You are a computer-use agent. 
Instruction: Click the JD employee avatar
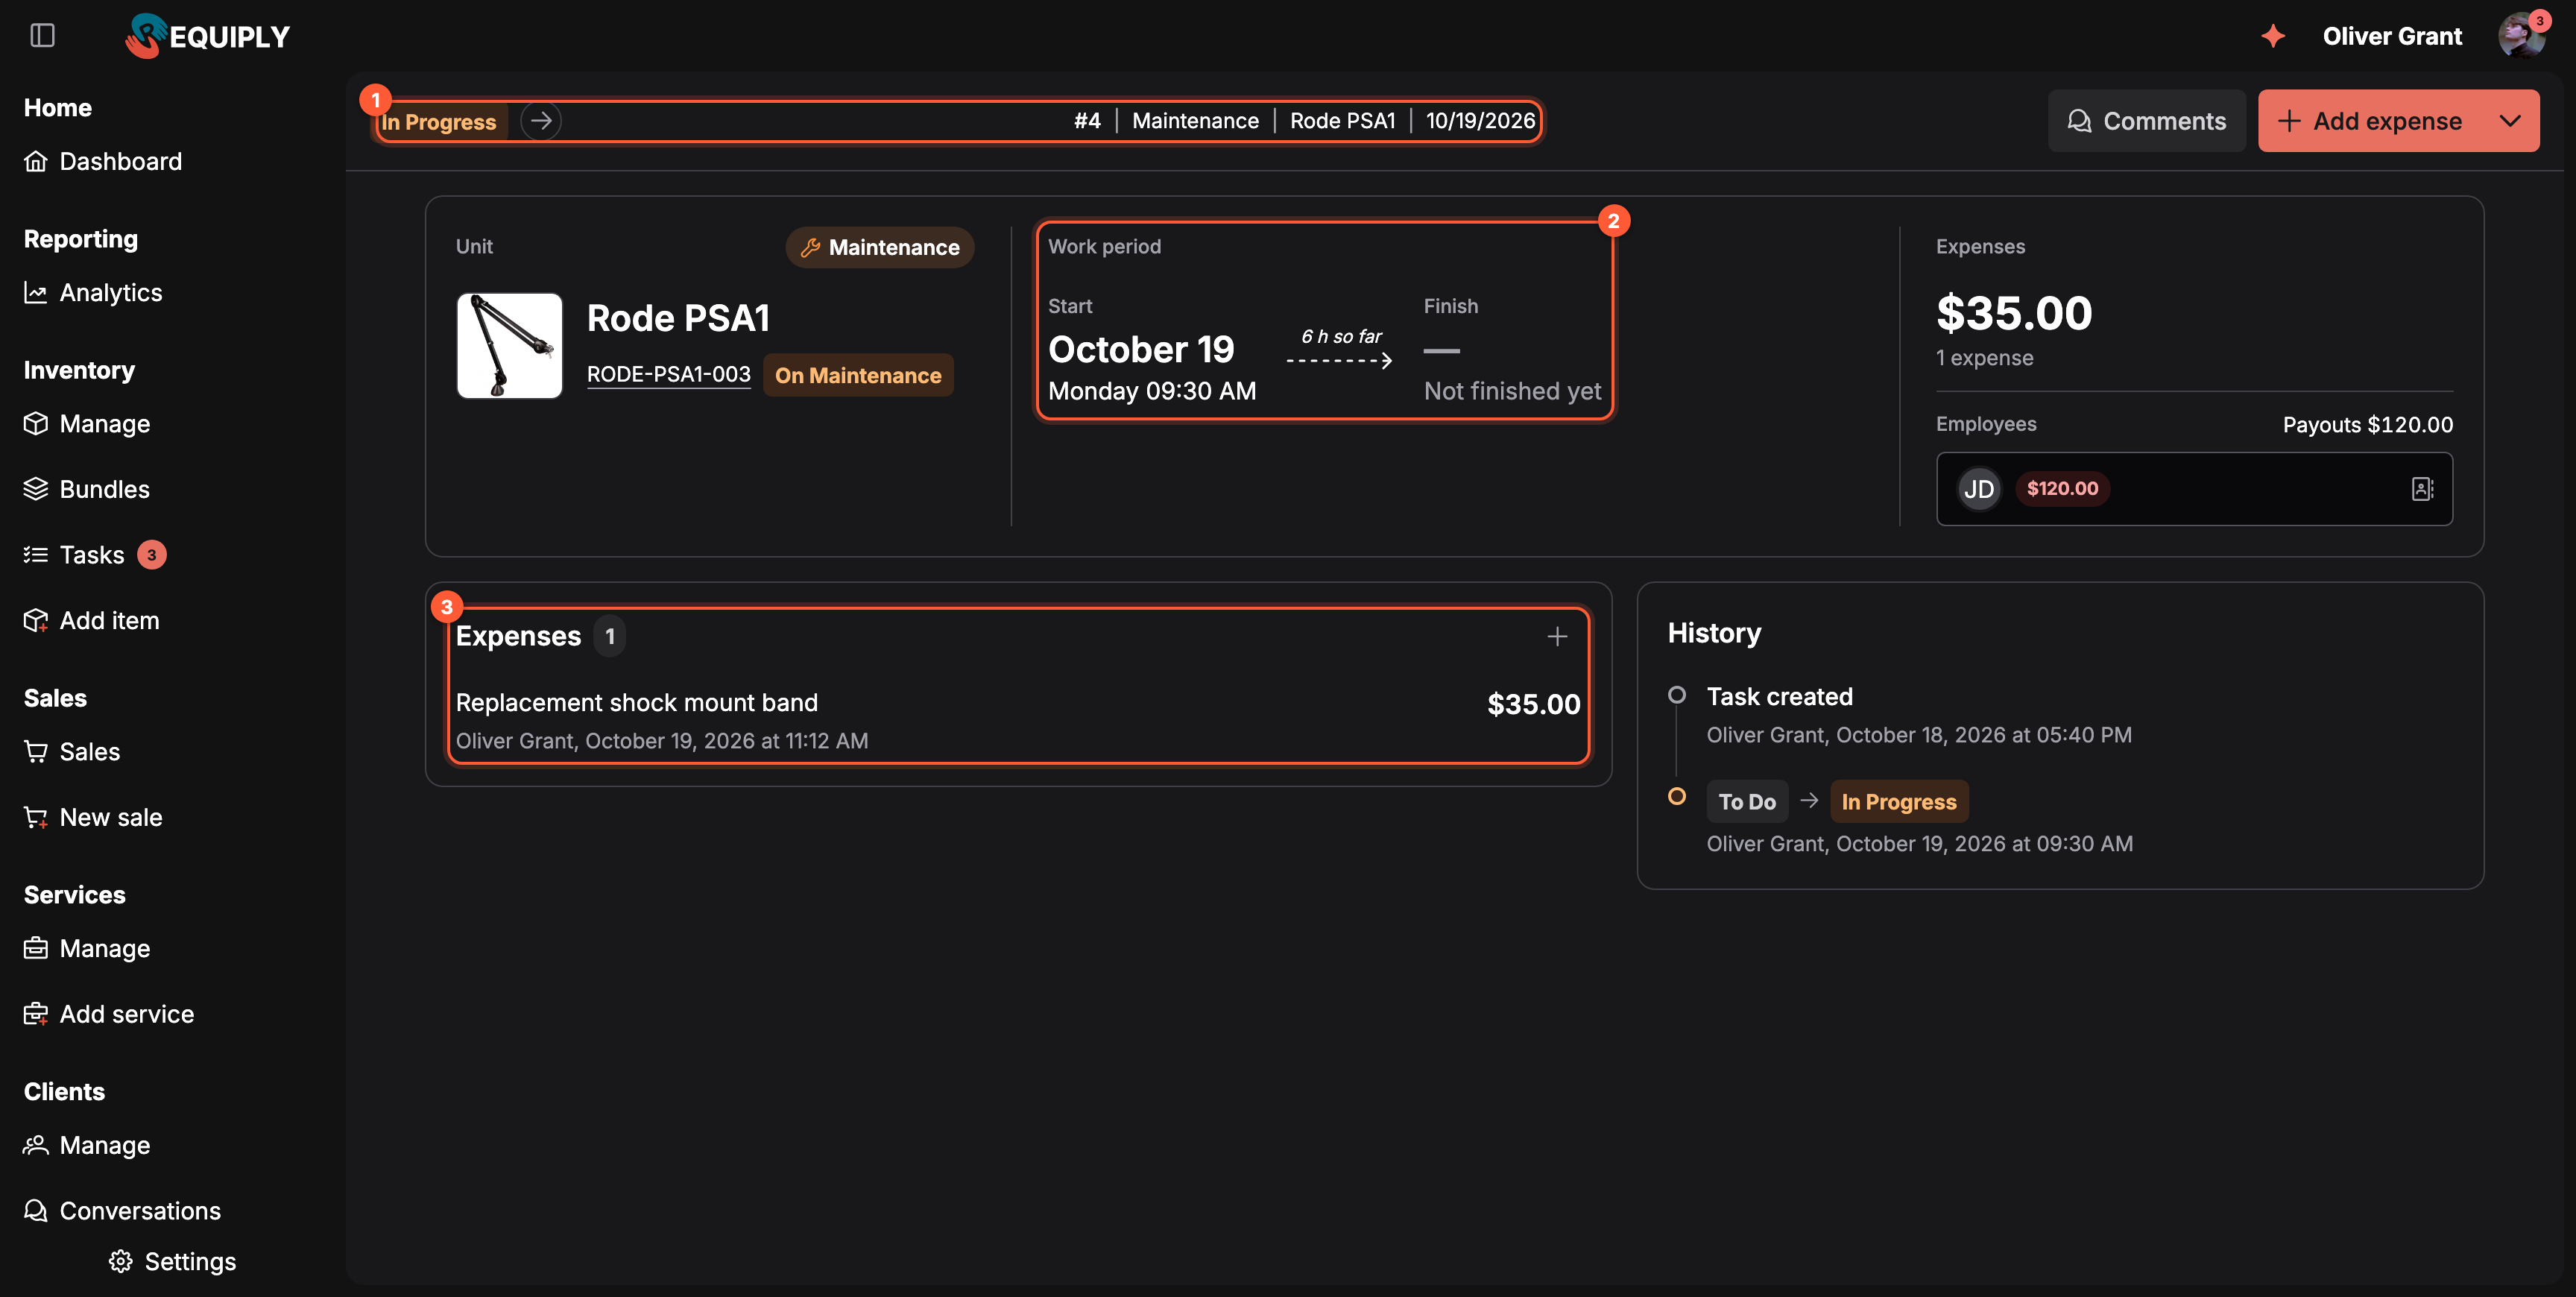pos(1979,489)
